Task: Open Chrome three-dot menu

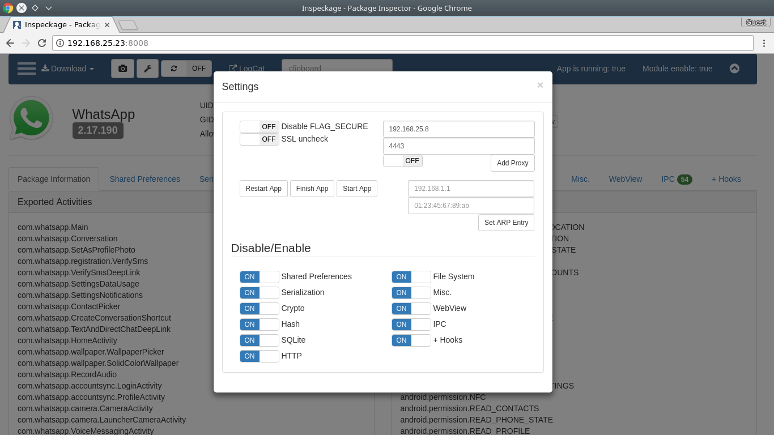Action: click(764, 43)
